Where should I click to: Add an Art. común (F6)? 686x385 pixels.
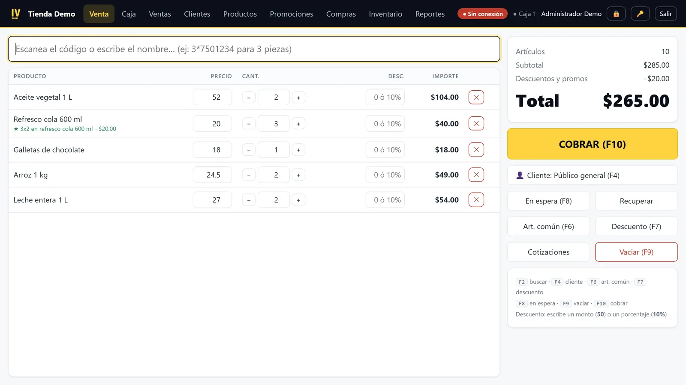pos(549,227)
